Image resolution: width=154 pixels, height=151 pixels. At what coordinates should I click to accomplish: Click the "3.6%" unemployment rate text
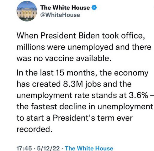[139, 95]
